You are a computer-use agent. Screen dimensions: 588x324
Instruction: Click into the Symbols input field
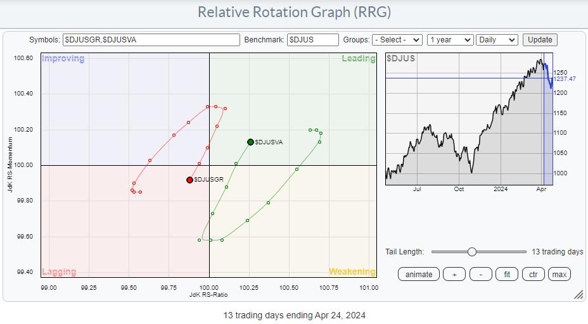pyautogui.click(x=151, y=39)
